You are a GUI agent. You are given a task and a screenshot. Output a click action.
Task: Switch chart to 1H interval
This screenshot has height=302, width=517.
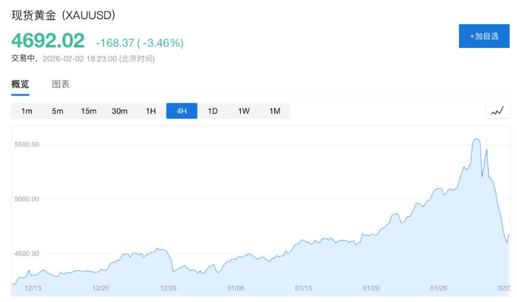[x=151, y=111]
